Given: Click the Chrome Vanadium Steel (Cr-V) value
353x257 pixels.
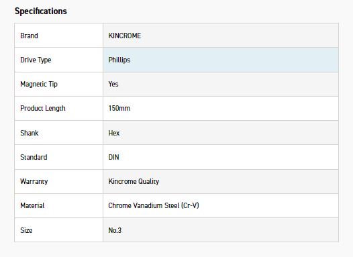Looking at the screenshot, I should (x=154, y=205).
